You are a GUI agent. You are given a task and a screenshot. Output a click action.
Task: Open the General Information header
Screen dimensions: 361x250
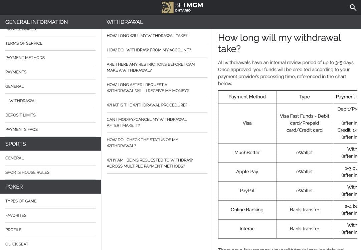[x=36, y=22]
